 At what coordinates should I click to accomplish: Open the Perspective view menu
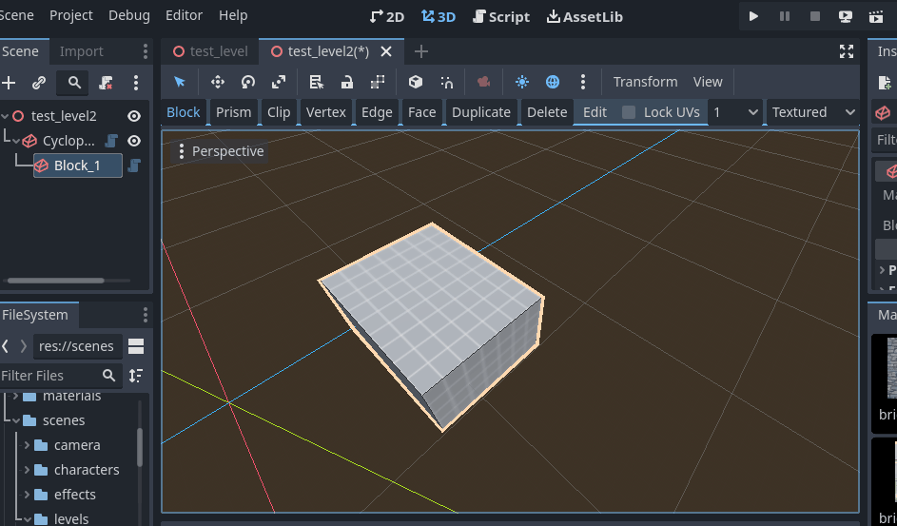coord(220,151)
